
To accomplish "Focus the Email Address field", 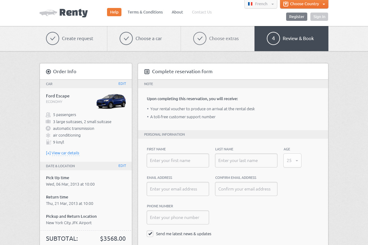I will (178, 189).
